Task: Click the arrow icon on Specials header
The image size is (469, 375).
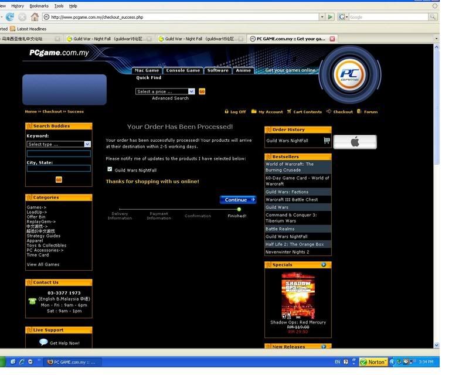Action: point(324,265)
